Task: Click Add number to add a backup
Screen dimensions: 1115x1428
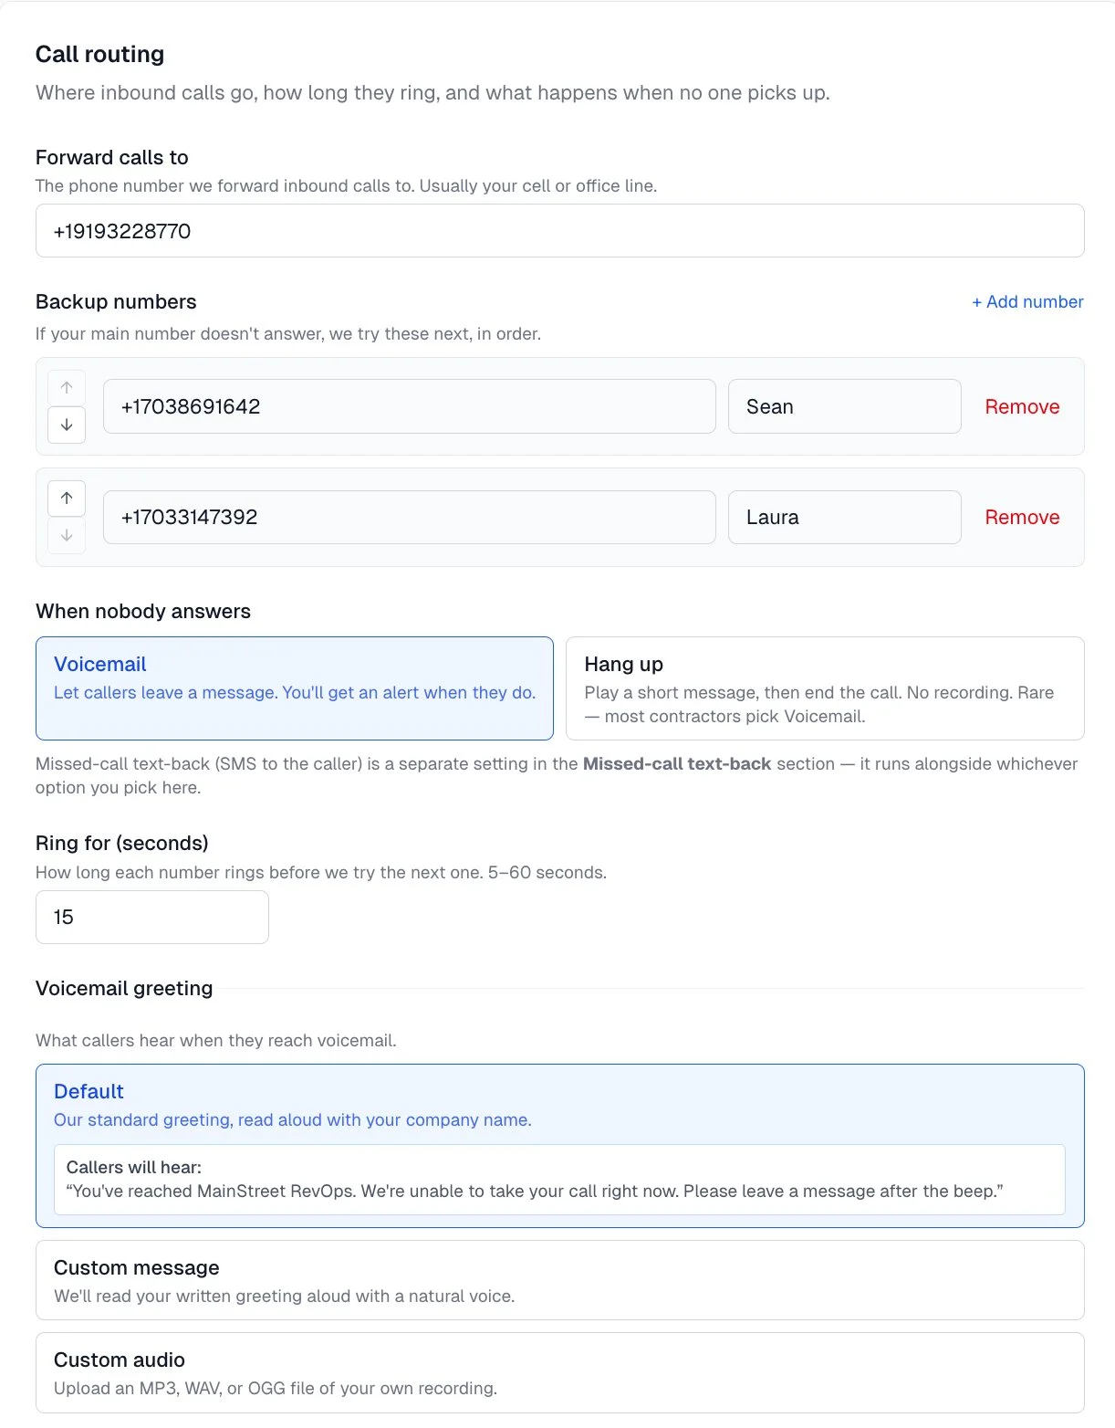Action: point(1027,301)
